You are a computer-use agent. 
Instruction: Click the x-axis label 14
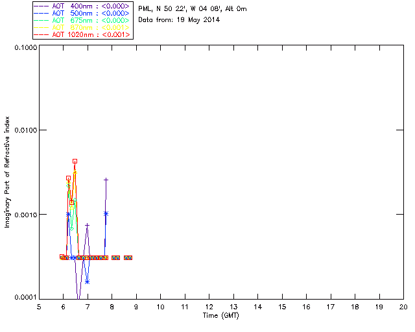[258, 307]
